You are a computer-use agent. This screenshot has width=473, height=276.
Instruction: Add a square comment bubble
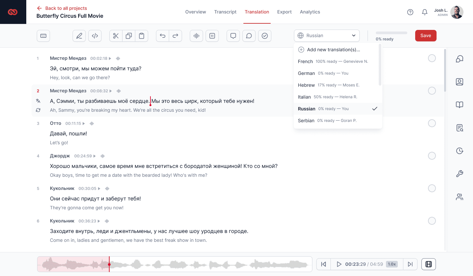tap(233, 36)
